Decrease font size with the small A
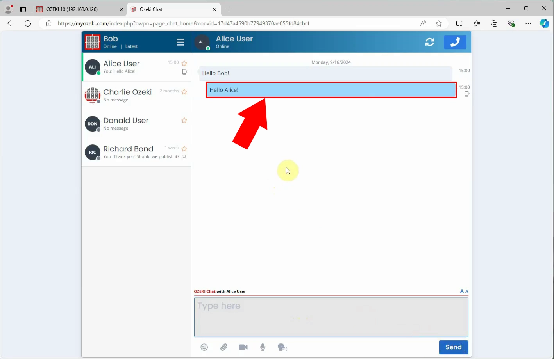This screenshot has height=359, width=554. coord(466,291)
